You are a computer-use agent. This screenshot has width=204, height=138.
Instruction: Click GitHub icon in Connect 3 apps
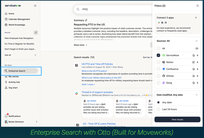(165, 23)
